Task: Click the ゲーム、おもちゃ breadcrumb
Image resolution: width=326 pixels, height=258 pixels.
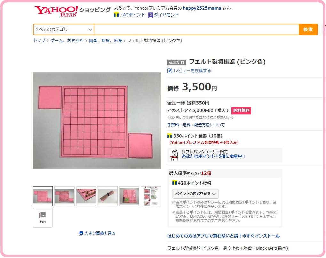Action: [67, 41]
